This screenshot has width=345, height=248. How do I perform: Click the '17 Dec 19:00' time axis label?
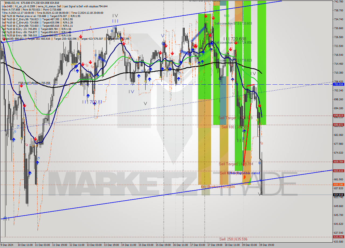point(215,245)
